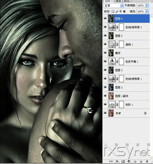
Task: Toggle the lock all padlock icon
Action: [x=124, y=11]
